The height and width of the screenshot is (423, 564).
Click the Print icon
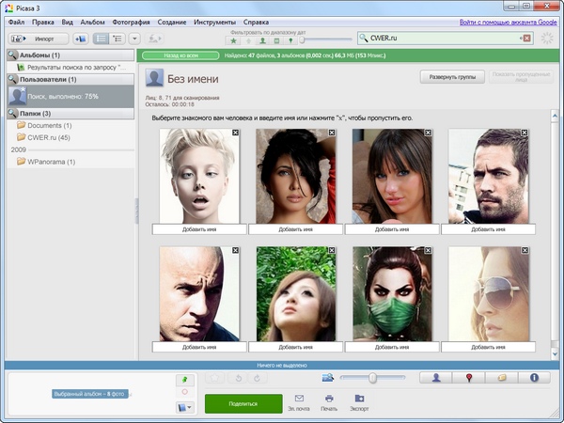tap(329, 399)
